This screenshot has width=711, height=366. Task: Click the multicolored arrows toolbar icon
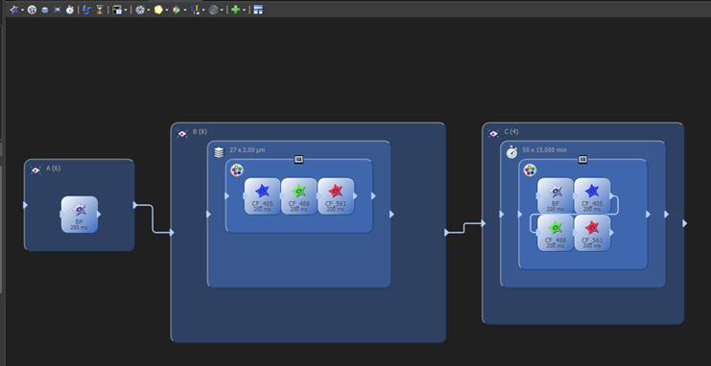point(177,10)
